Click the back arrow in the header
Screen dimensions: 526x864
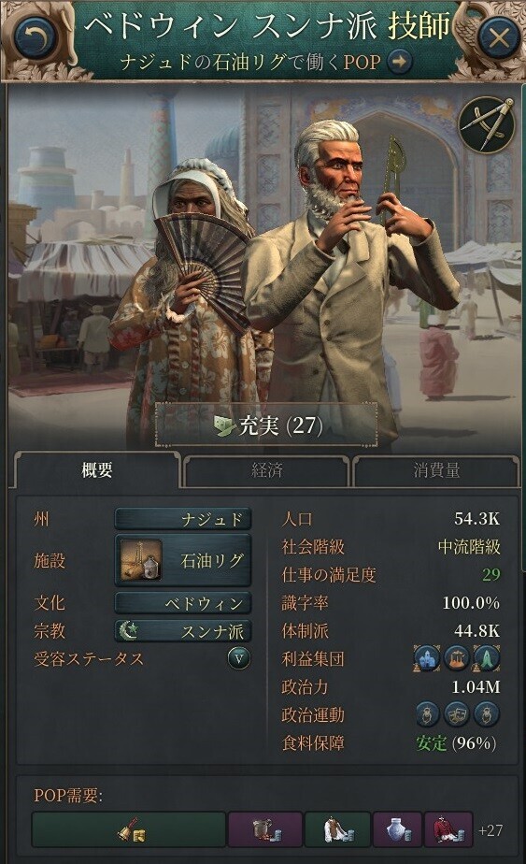(36, 36)
